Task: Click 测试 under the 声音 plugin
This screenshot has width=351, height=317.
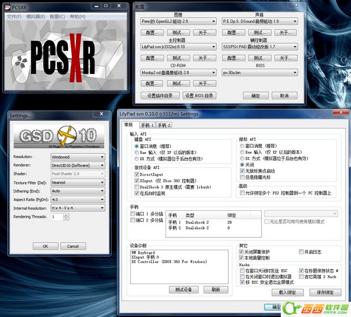Action: click(x=260, y=32)
